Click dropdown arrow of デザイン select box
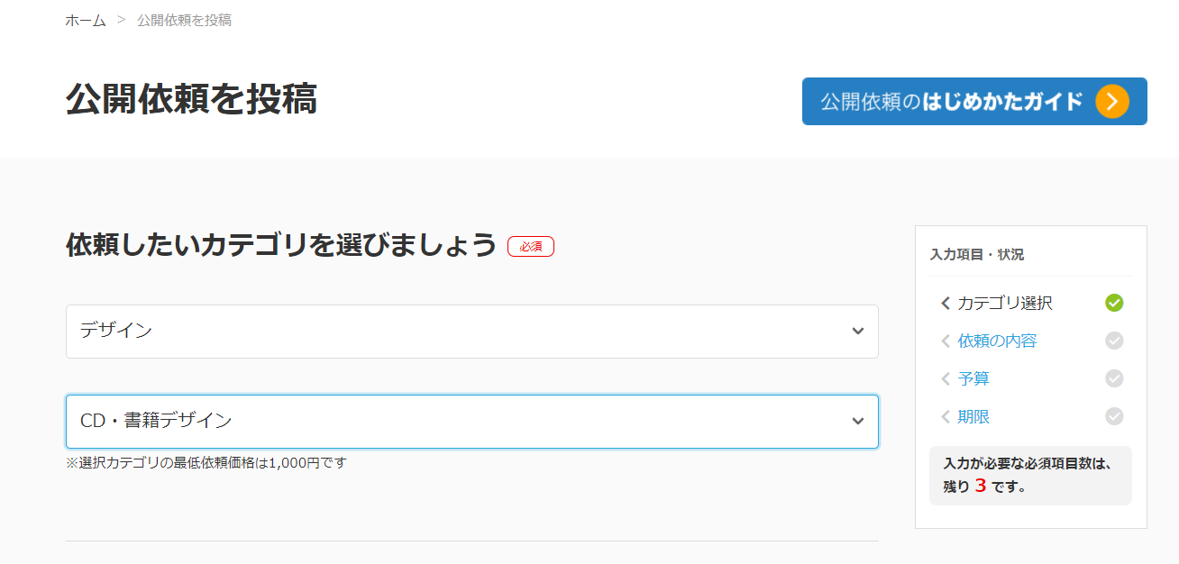The image size is (1179, 564). pyautogui.click(x=858, y=332)
